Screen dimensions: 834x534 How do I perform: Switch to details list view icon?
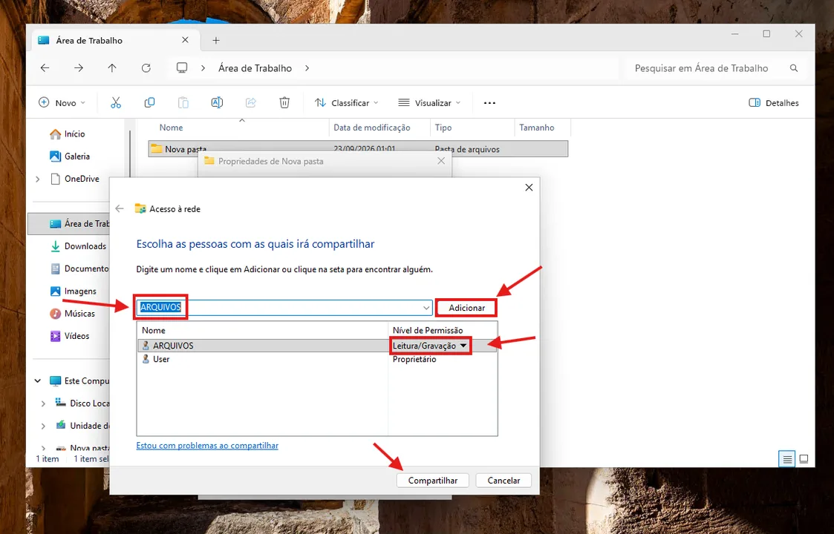click(x=787, y=459)
